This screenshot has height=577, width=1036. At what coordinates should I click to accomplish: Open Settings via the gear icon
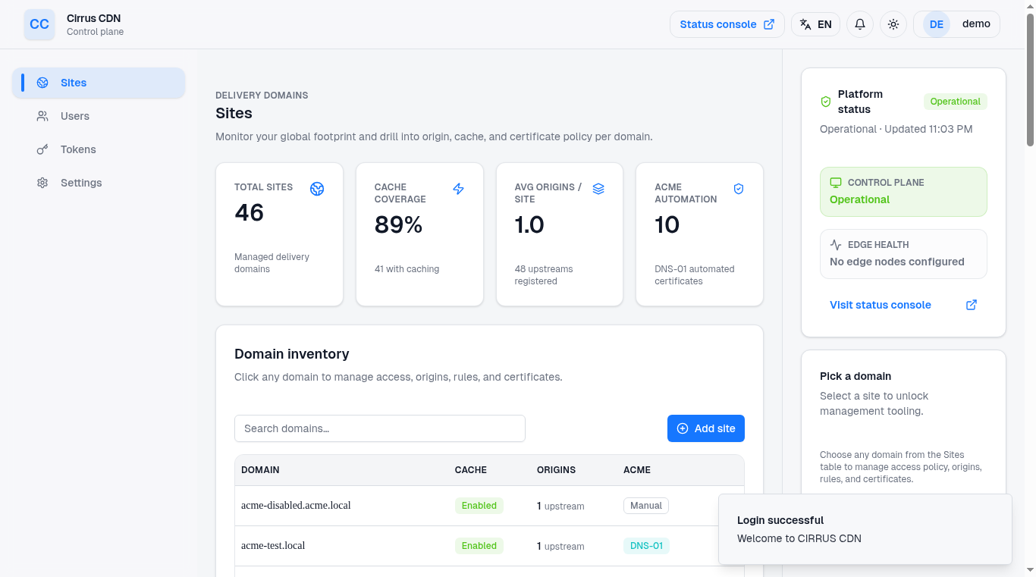[x=42, y=183]
